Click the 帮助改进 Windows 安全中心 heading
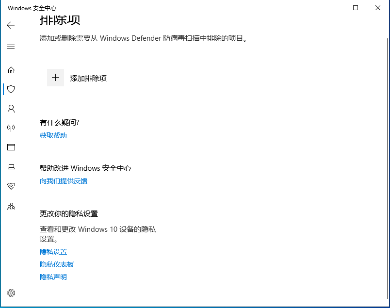This screenshot has width=390, height=308. [x=85, y=168]
